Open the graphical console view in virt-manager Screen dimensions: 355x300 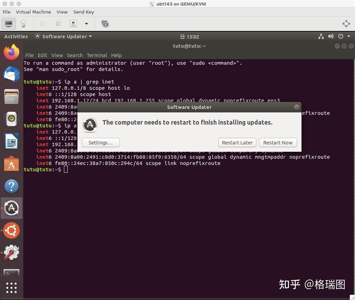[x=8, y=24]
